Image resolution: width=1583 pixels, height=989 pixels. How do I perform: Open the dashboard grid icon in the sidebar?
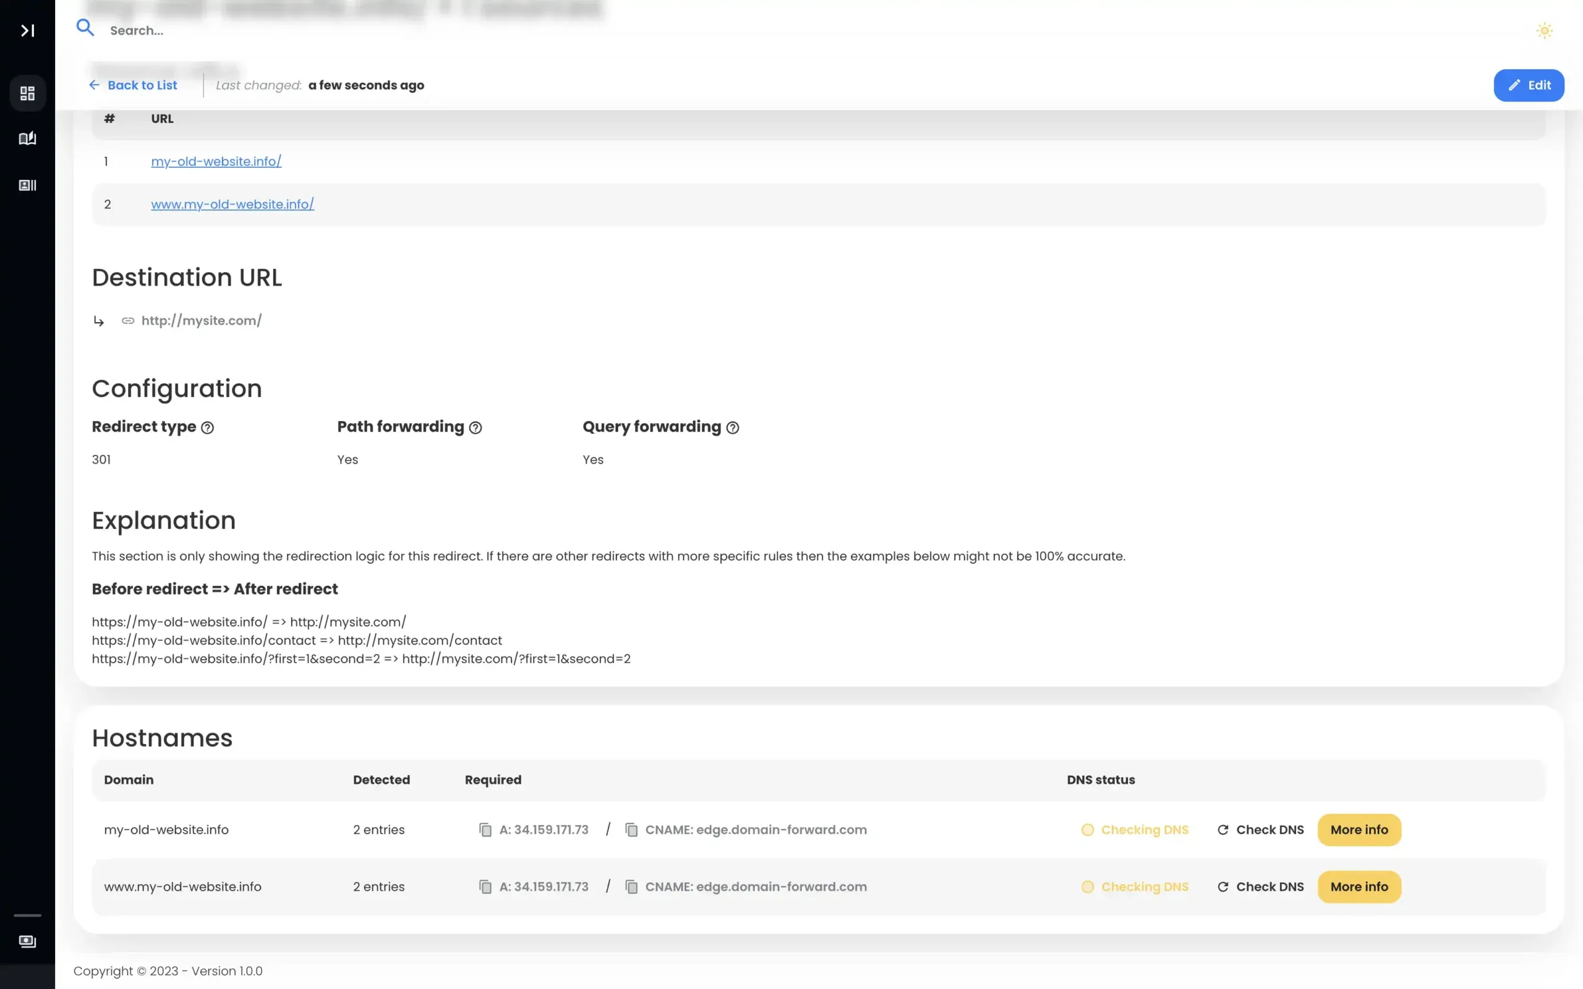click(27, 93)
